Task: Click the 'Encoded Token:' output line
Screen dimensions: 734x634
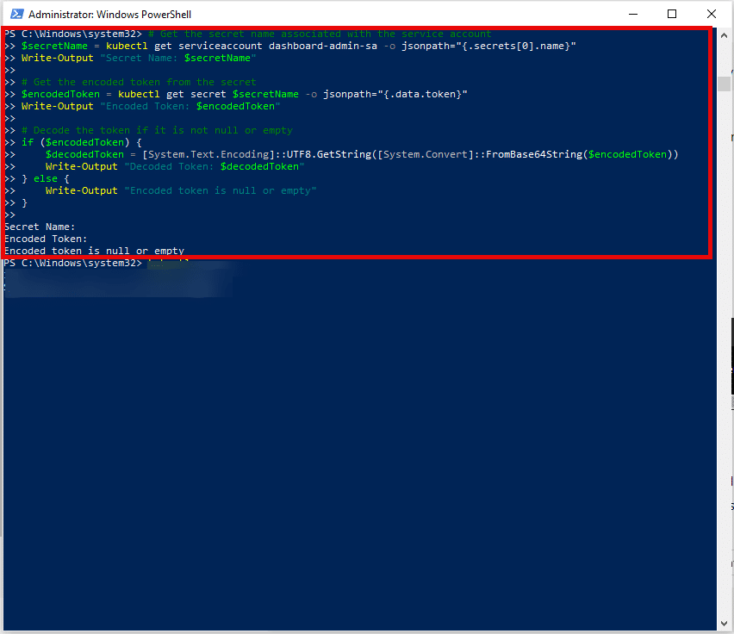Action: [x=46, y=239]
